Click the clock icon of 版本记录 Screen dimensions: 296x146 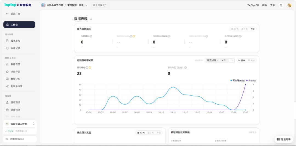pyautogui.click(x=7, y=48)
